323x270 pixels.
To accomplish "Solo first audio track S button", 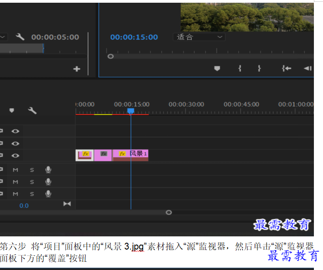I will (x=32, y=170).
